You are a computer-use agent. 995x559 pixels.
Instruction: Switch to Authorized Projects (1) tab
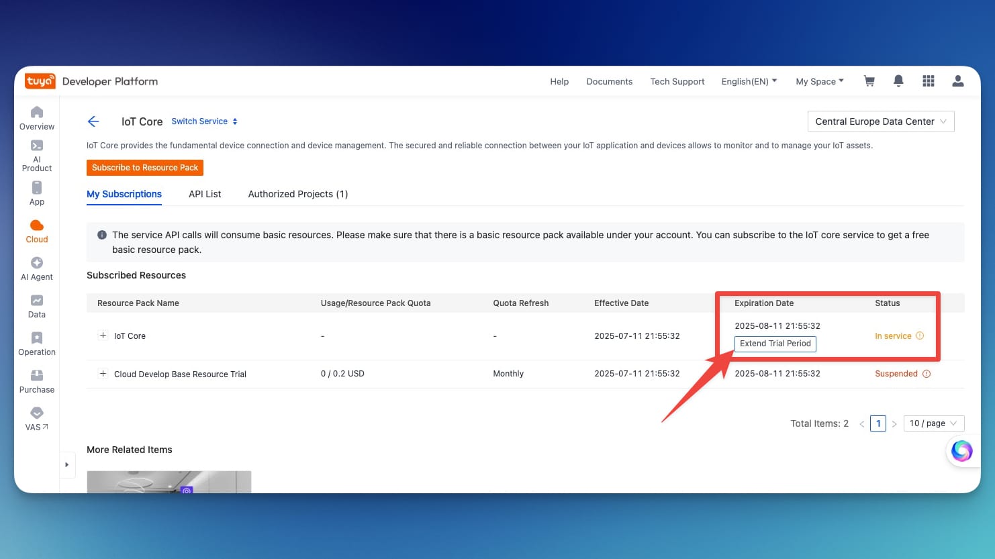297,194
